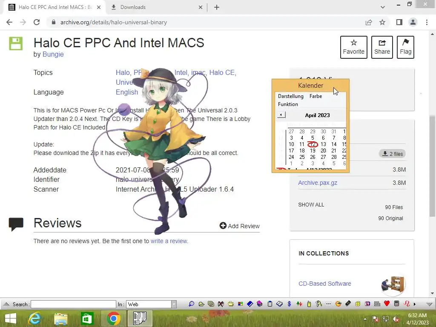The height and width of the screenshot is (327, 436).
Task: Open the Darstellung menu in Kalender
Action: pyautogui.click(x=290, y=96)
